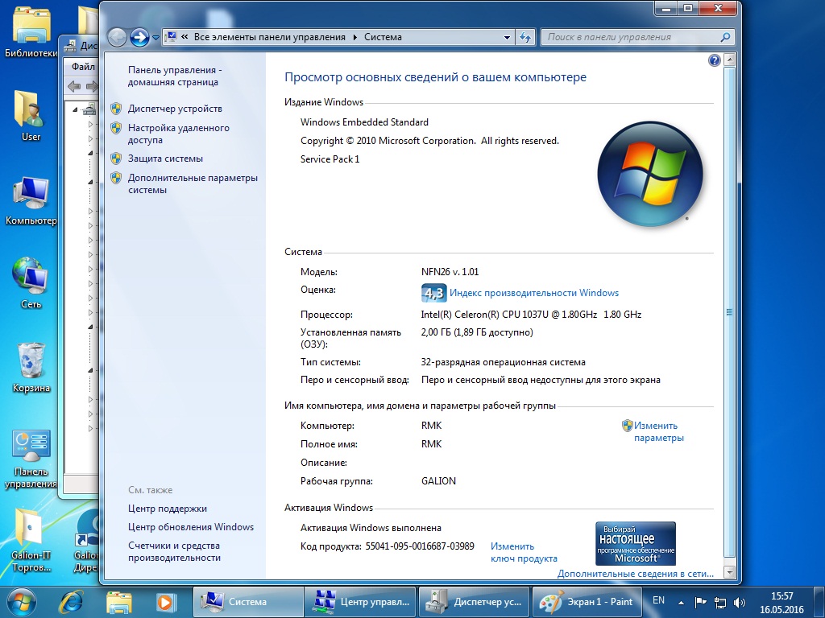This screenshot has height=618, width=825.
Task: Open the Файл menu in background window
Action: pyautogui.click(x=83, y=67)
